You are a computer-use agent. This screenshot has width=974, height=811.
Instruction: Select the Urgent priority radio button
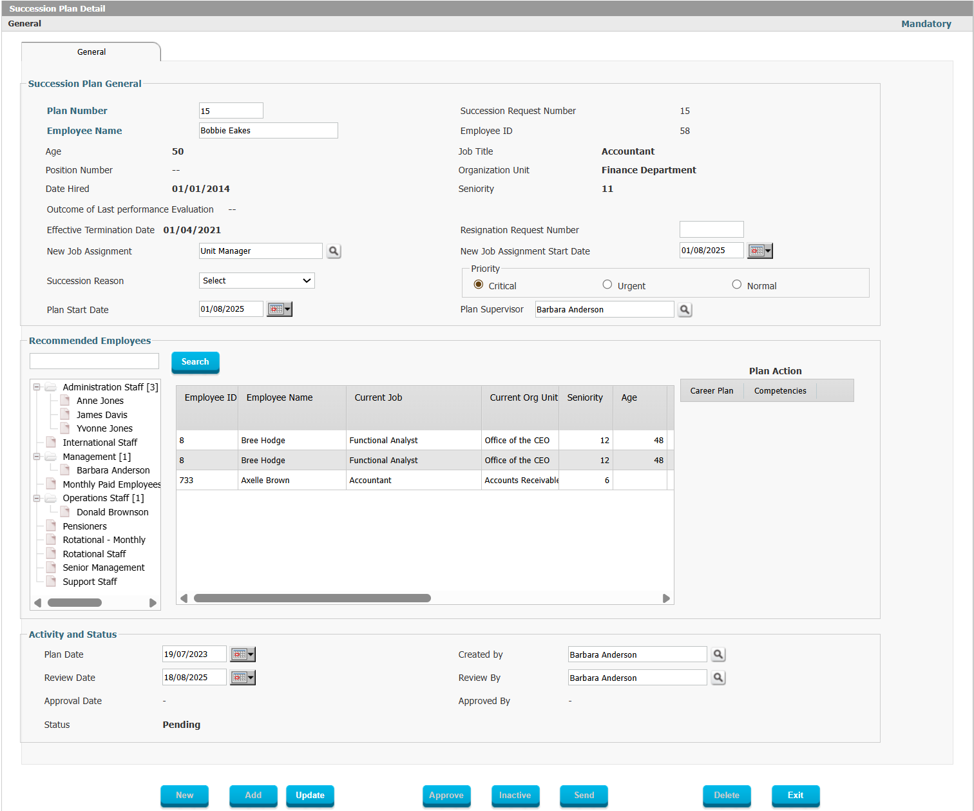(607, 285)
